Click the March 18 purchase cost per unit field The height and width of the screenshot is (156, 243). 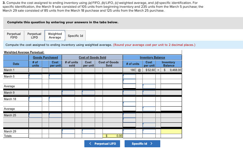pyautogui.click(x=55, y=99)
